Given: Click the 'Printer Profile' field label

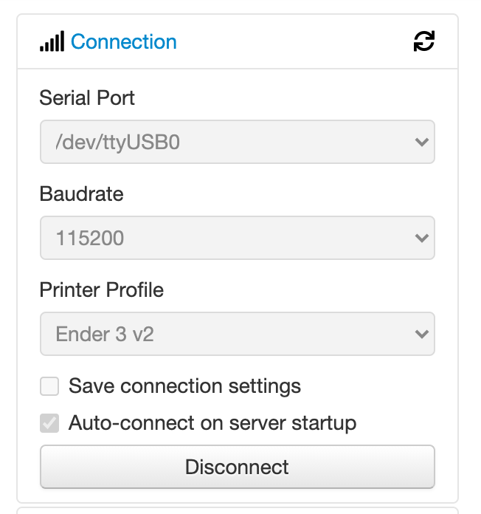Looking at the screenshot, I should [x=102, y=289].
